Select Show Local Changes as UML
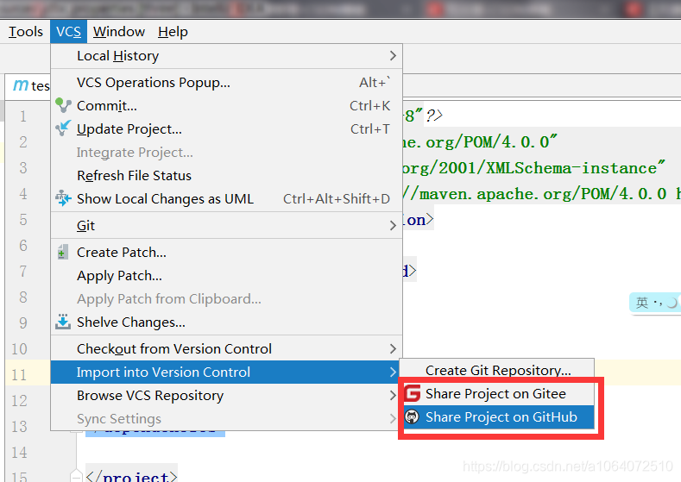The image size is (681, 482). click(227, 198)
